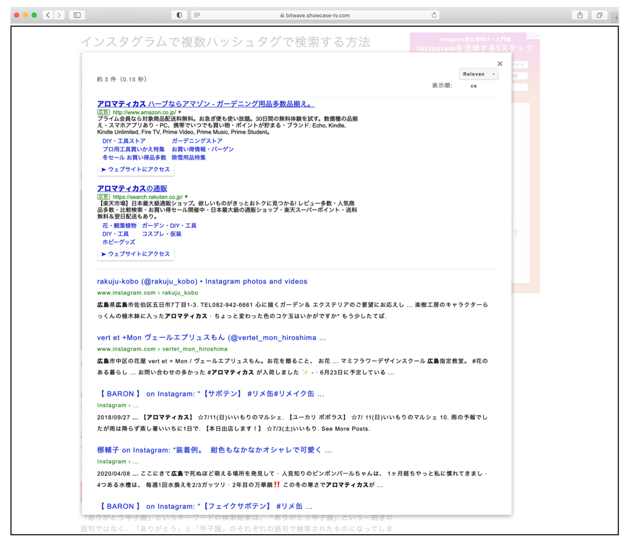
Task: Expand the ad disclosure arrow next to search.rakuten.co.jp
Action: 186,196
